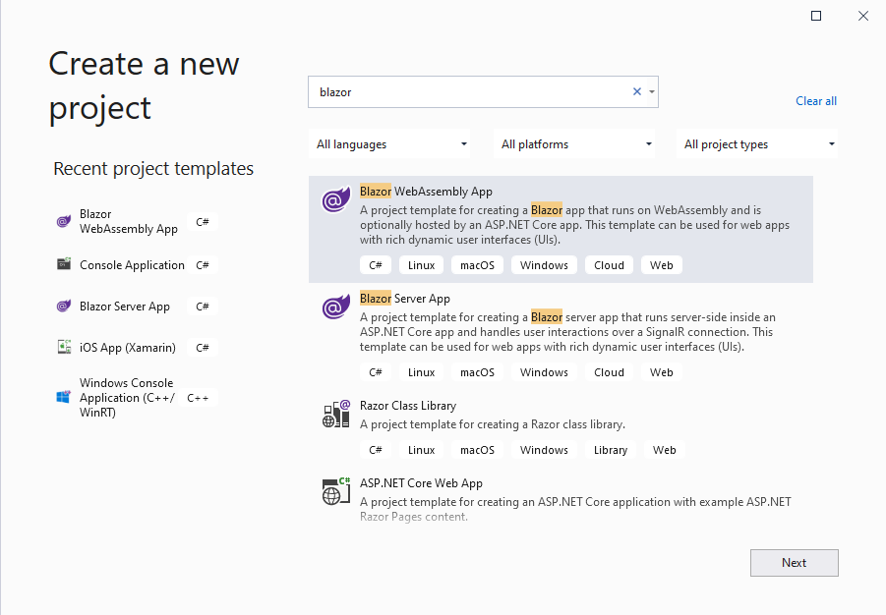Click the Next button
Screen dimensions: 886x615
point(794,563)
